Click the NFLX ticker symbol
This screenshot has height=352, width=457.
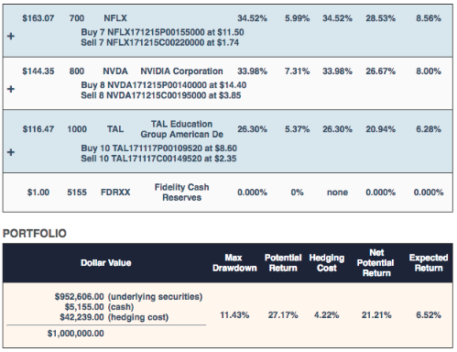click(x=115, y=18)
